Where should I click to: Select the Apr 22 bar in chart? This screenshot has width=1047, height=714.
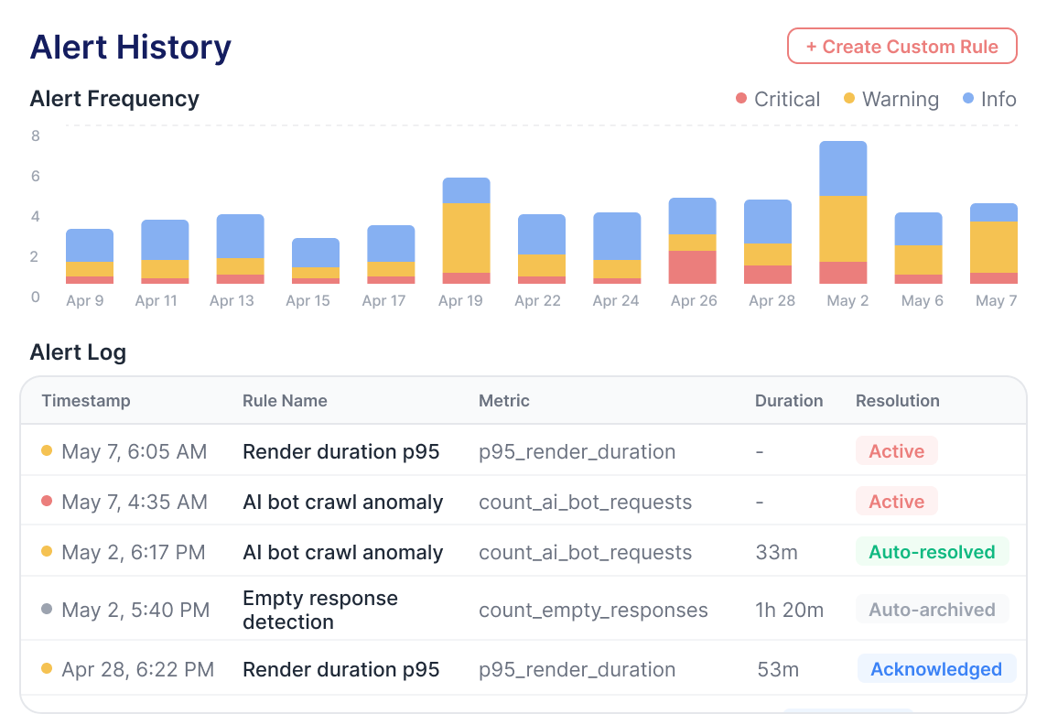(542, 249)
